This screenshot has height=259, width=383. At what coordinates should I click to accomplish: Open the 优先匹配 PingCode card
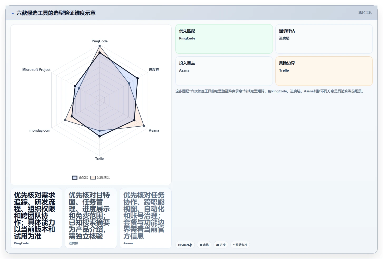(224, 39)
